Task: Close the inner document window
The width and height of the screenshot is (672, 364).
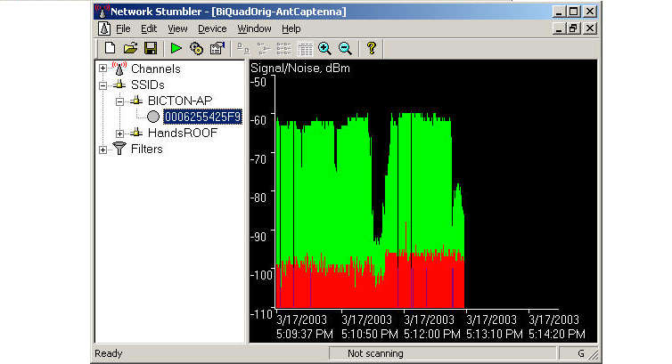Action: point(590,28)
